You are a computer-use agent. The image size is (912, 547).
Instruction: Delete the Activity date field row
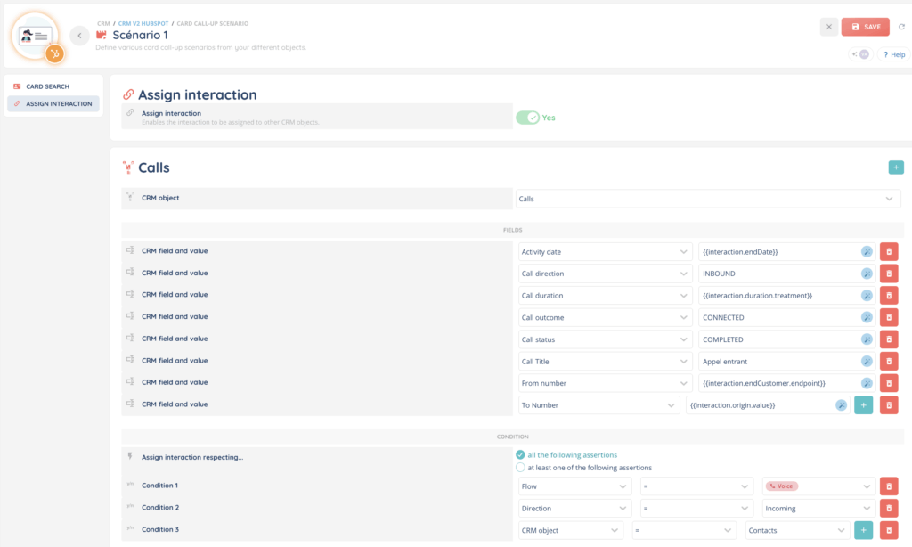(888, 252)
